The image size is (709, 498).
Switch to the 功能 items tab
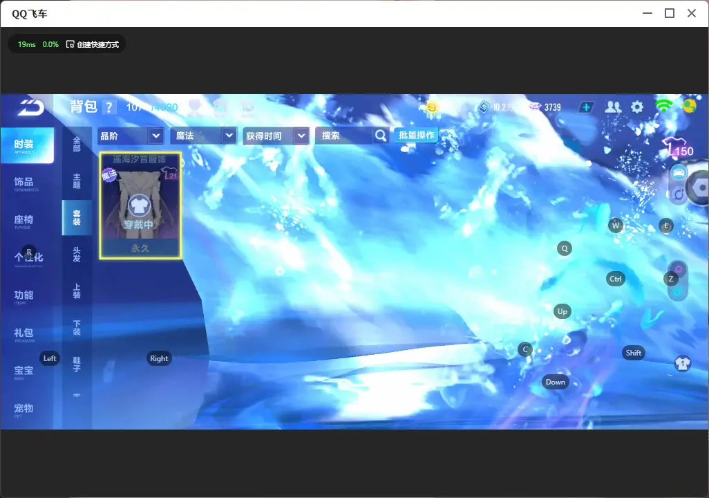pos(23,296)
